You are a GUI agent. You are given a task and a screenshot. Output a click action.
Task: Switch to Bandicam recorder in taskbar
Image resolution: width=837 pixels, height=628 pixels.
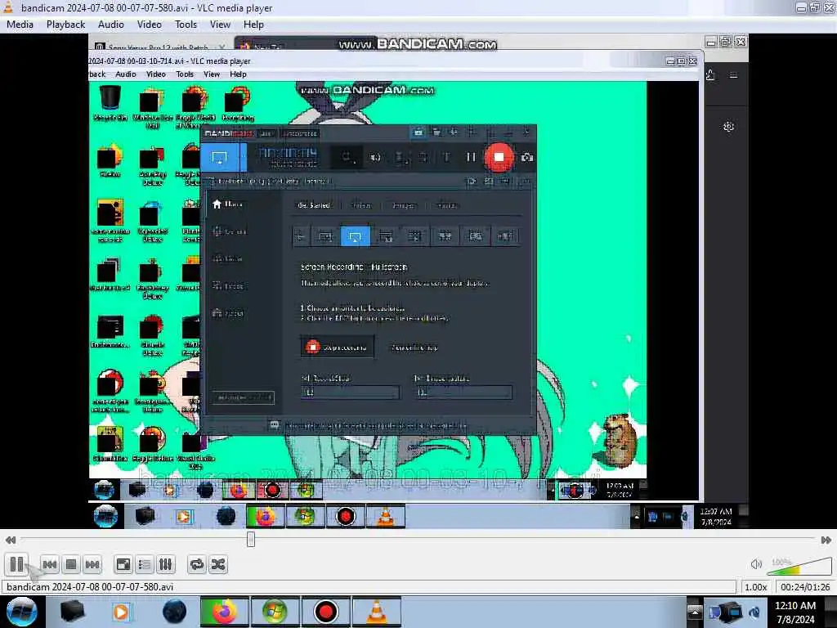(325, 612)
